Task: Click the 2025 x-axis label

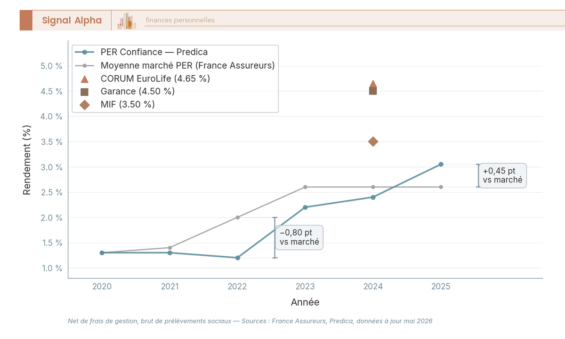Action: click(x=441, y=286)
